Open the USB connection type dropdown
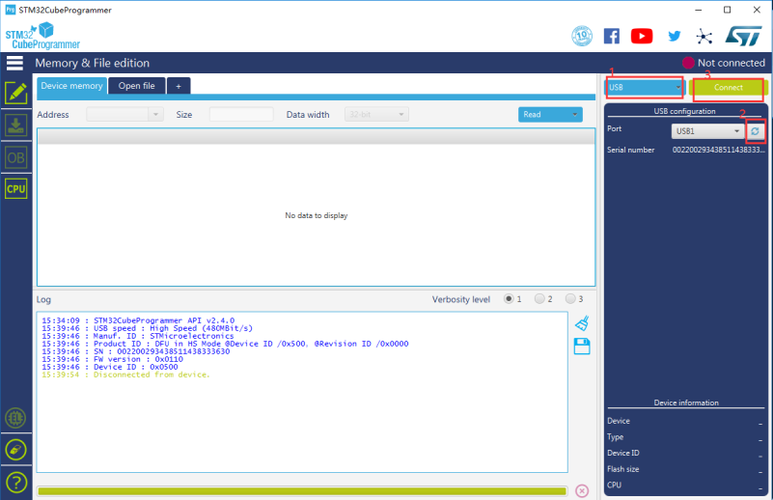The width and height of the screenshot is (773, 500). tap(645, 87)
